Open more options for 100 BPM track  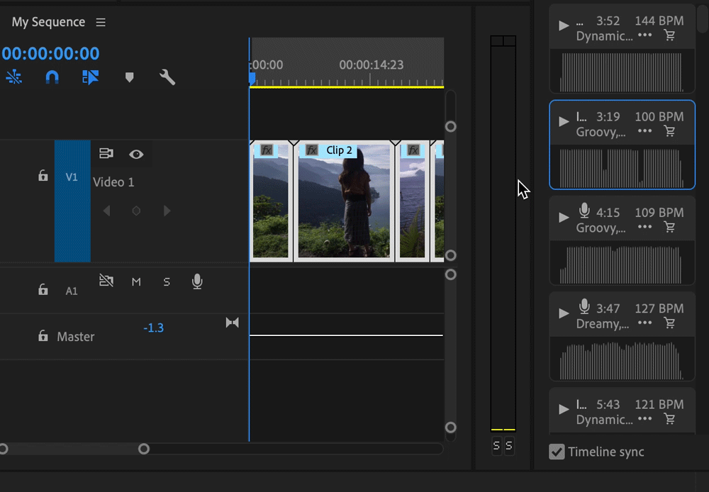[x=644, y=131]
